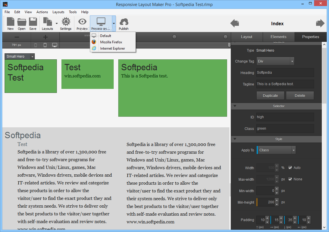Screen dimensions: 329x232
Task: Switch to phone breakpoint icon
Action: click(x=36, y=45)
